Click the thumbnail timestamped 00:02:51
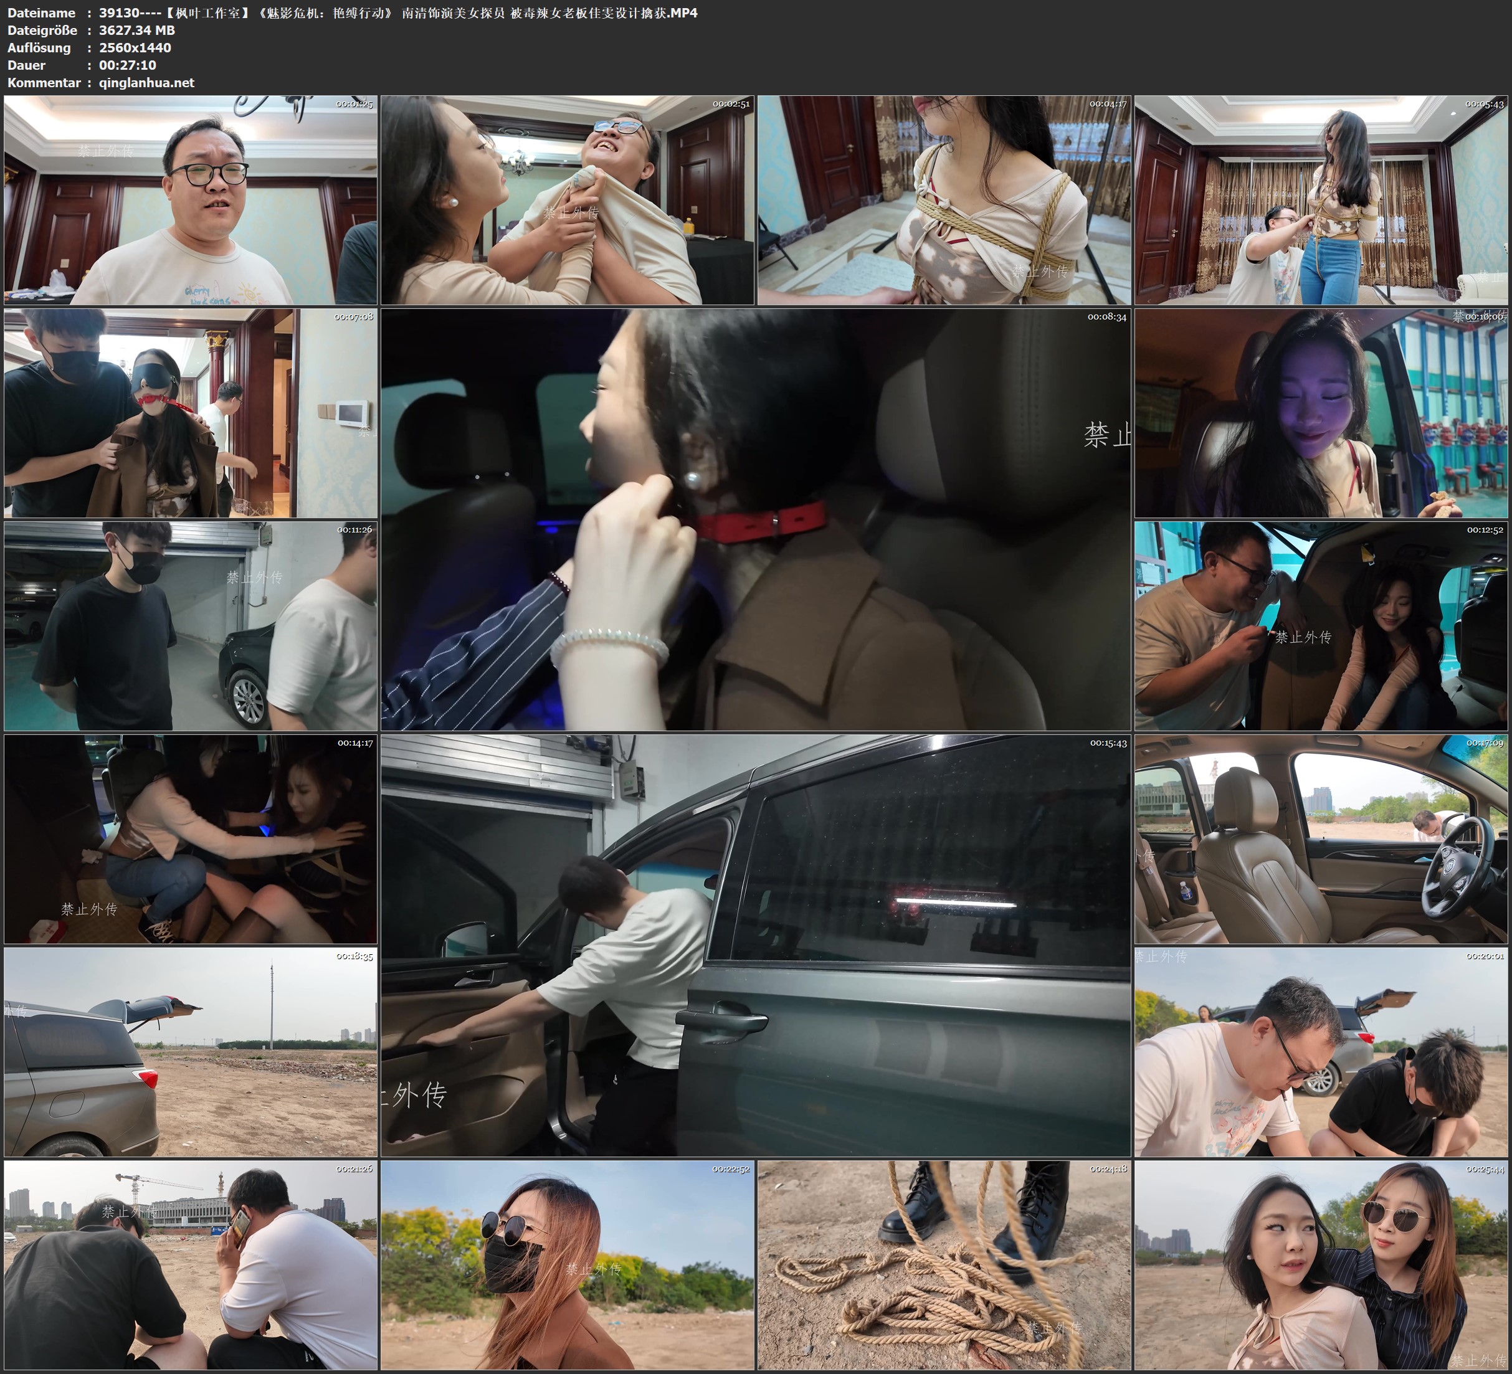 tap(567, 199)
